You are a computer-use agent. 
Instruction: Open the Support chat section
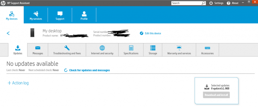[60, 15]
